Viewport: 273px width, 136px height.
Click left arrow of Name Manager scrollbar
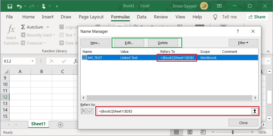(83, 98)
